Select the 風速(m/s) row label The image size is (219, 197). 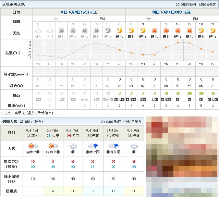point(16,106)
